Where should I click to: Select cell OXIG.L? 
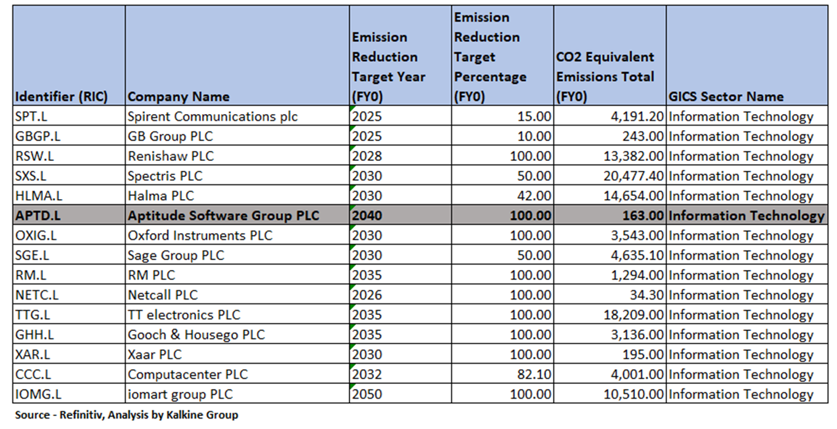click(x=69, y=235)
